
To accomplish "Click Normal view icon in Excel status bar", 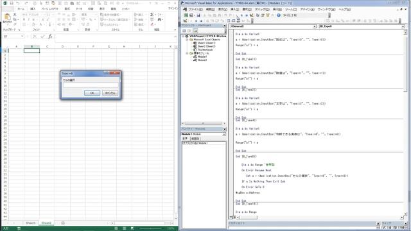I will coord(116,228).
